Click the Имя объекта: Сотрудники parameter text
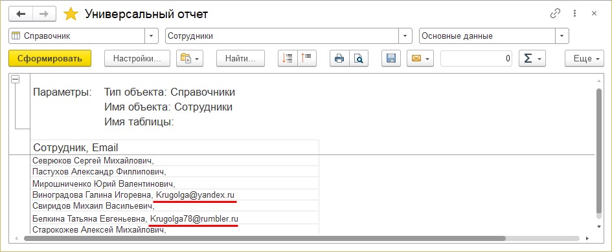Image resolution: width=612 pixels, height=252 pixels. (168, 107)
